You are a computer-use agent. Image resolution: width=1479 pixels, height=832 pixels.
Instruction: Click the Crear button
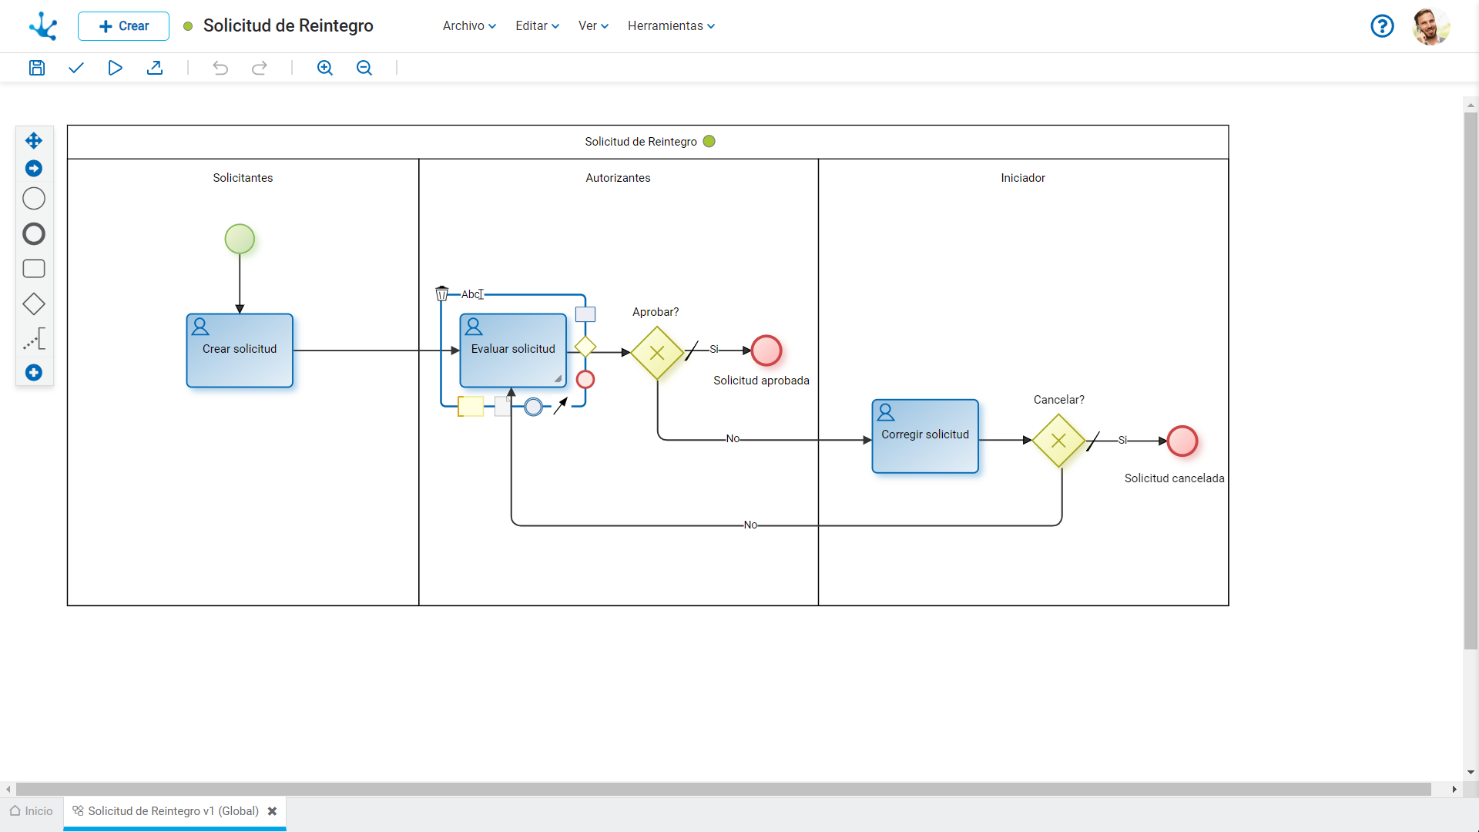[x=123, y=26]
